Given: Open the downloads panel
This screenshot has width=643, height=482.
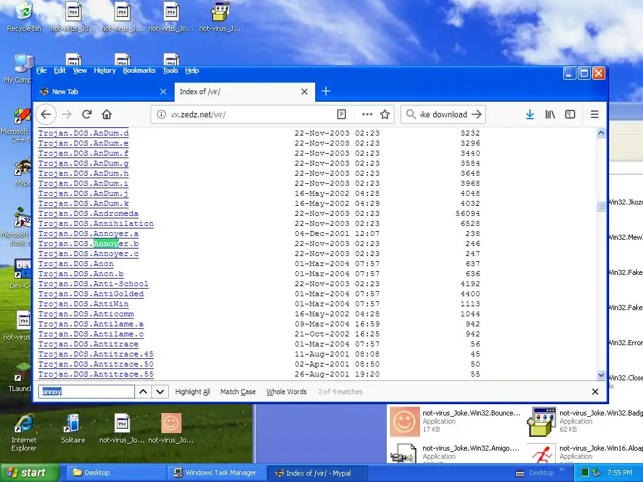Looking at the screenshot, I should click(530, 114).
